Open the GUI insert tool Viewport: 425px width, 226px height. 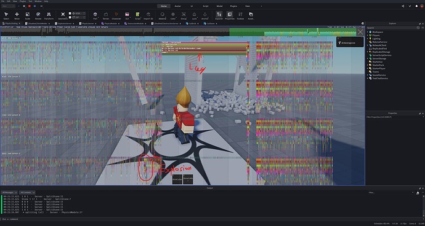click(127, 16)
